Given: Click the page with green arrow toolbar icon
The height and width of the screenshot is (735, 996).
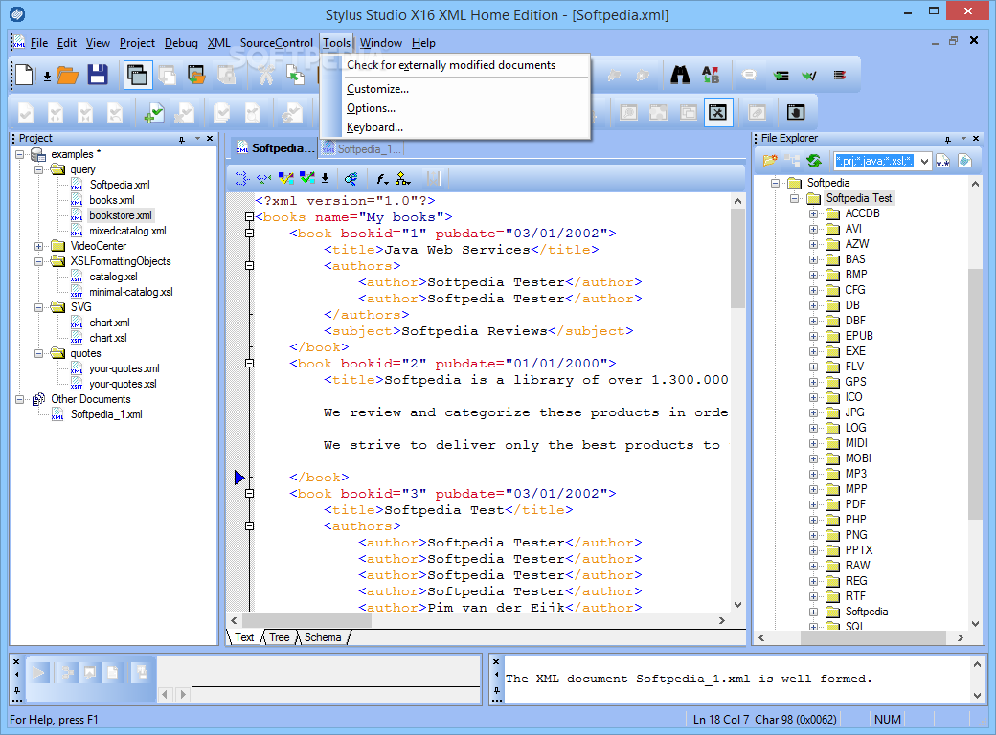Looking at the screenshot, I should coord(294,75).
